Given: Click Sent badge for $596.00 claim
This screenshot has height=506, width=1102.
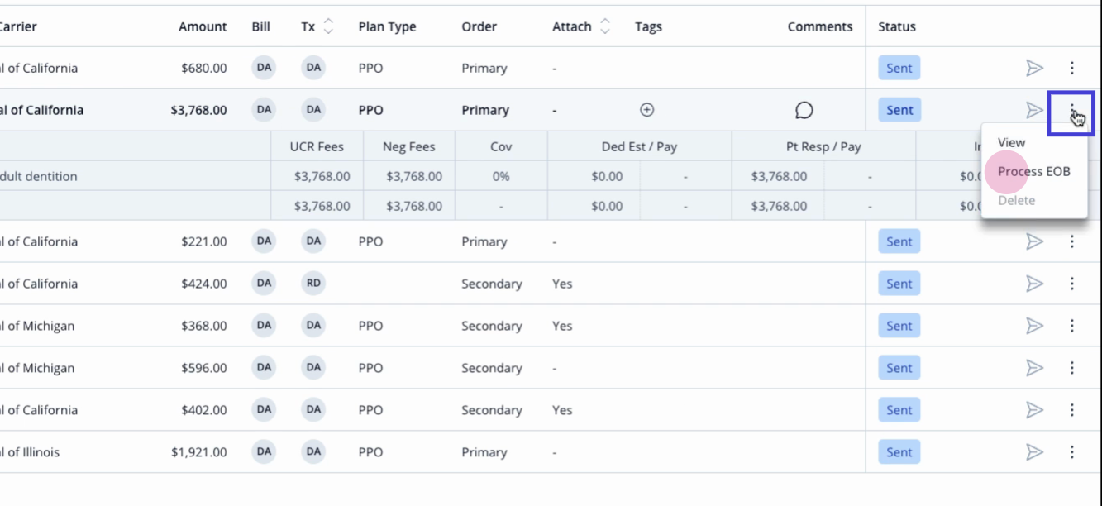Looking at the screenshot, I should point(899,368).
